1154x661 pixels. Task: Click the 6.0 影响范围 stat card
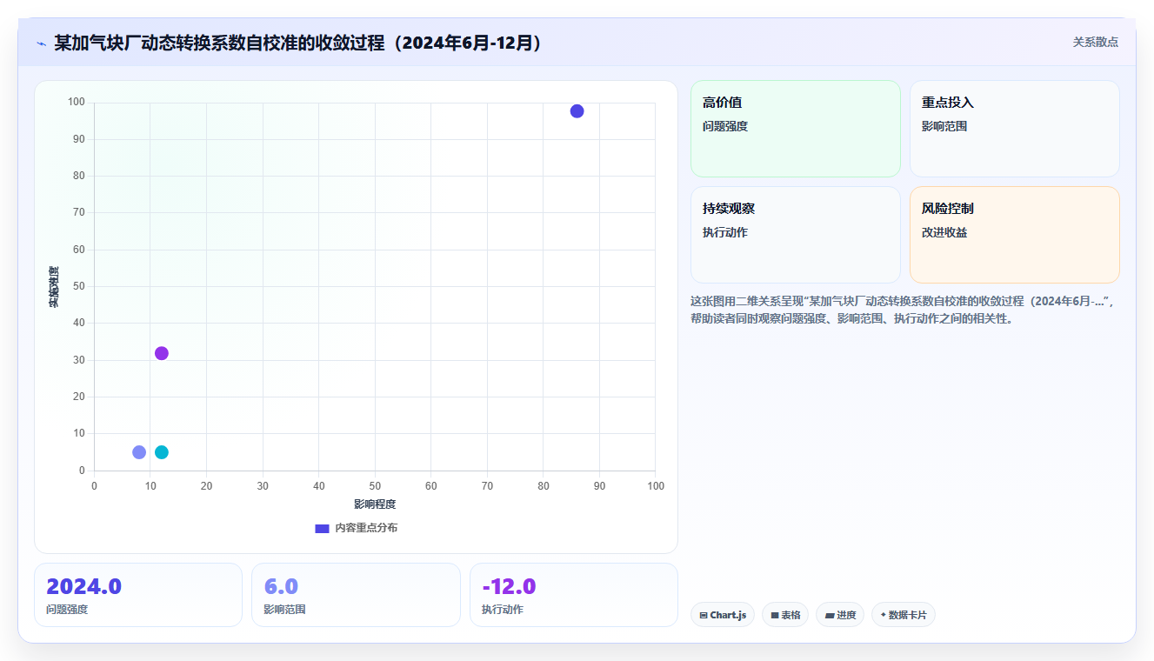[x=356, y=595]
